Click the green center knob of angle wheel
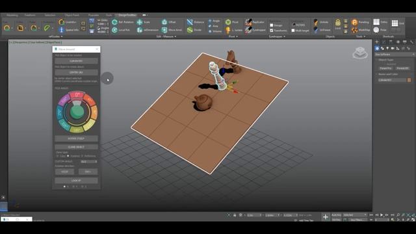 pos(77,112)
